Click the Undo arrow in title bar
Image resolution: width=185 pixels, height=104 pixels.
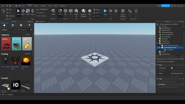23,6
